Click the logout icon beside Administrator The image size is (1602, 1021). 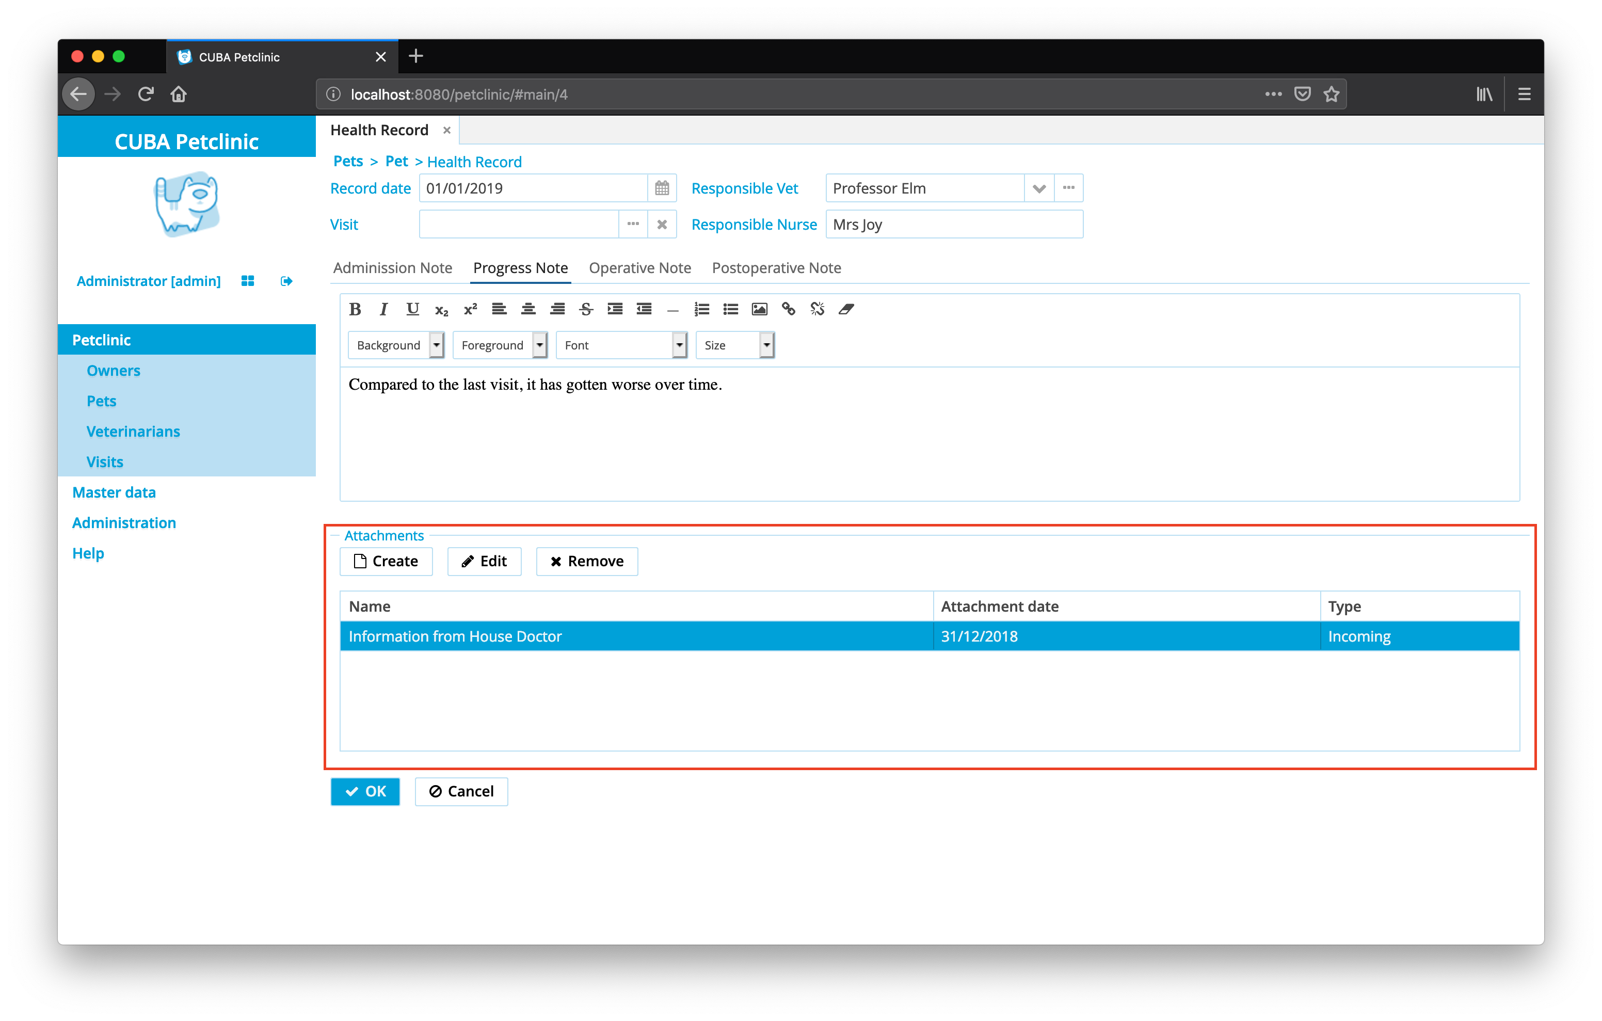(x=286, y=281)
